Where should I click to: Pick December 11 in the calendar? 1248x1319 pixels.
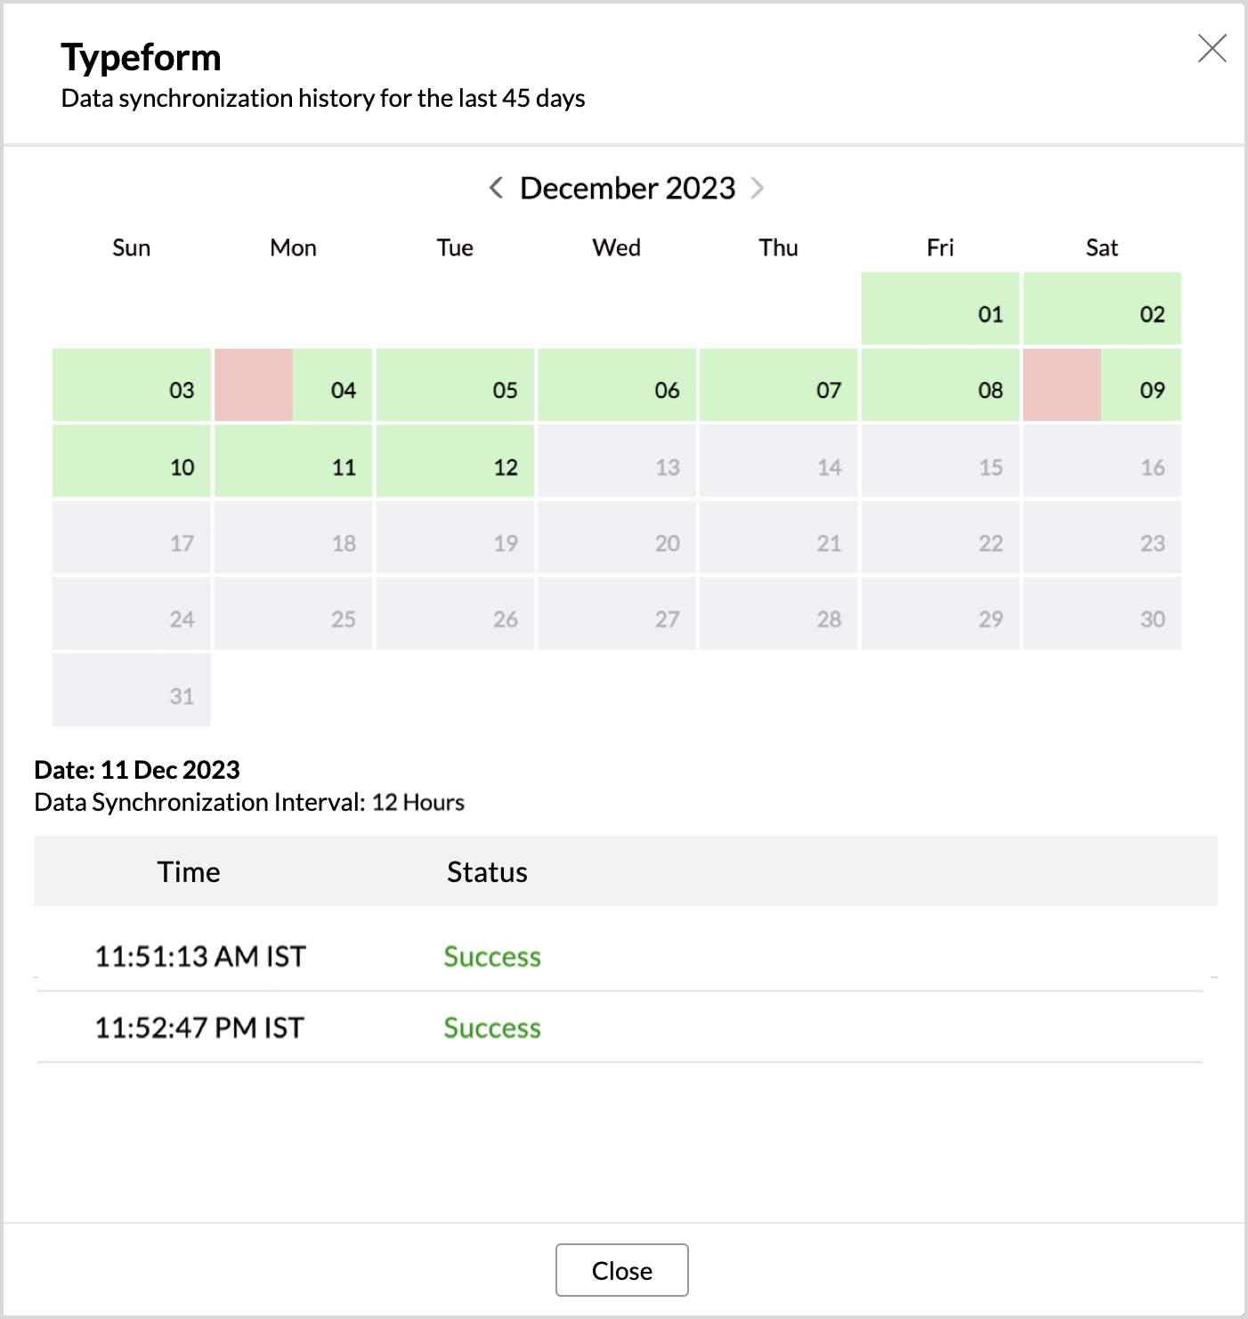point(293,461)
